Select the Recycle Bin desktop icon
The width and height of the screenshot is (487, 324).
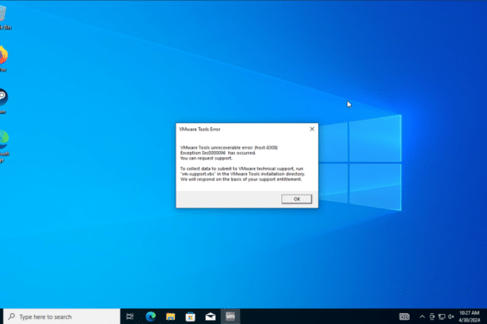[4, 17]
